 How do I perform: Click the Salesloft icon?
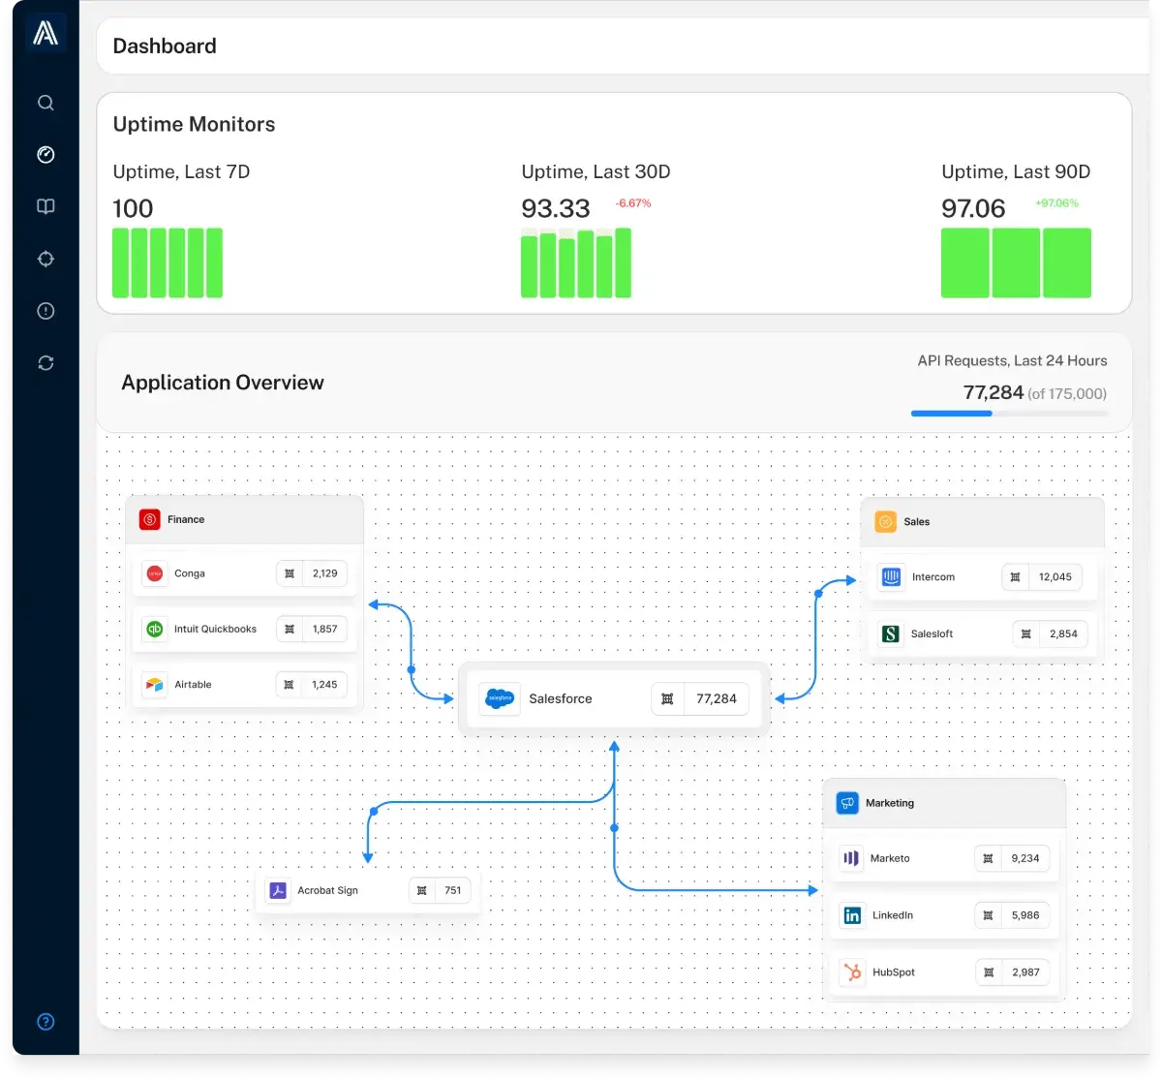tap(891, 634)
